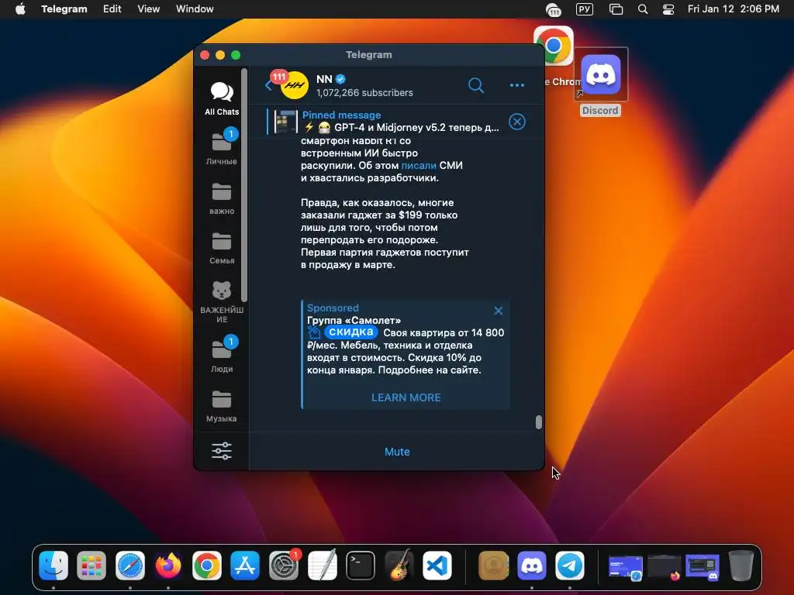Open minimized Safari window in dock
The width and height of the screenshot is (794, 595).
[x=626, y=567]
